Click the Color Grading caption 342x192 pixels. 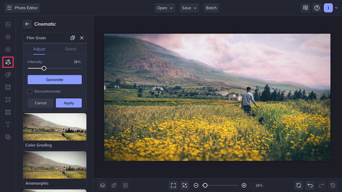point(39,145)
